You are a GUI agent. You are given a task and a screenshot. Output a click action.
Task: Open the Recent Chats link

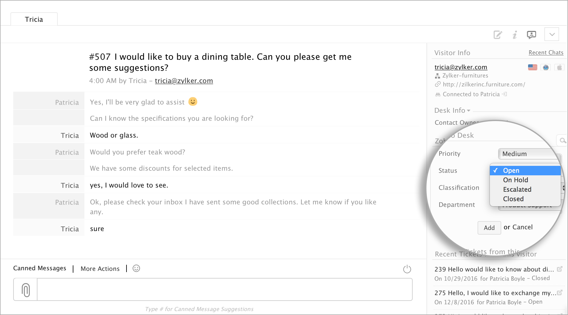click(x=546, y=53)
